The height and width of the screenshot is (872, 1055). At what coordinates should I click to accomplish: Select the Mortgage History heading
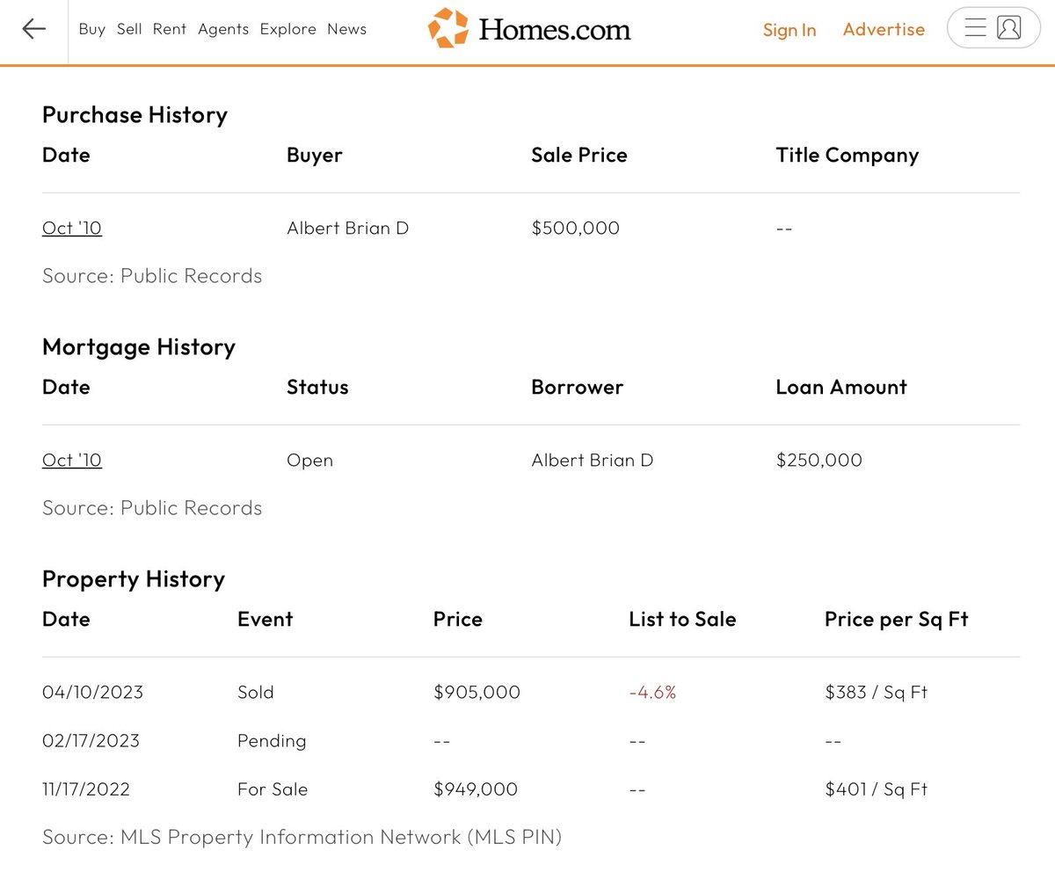139,347
